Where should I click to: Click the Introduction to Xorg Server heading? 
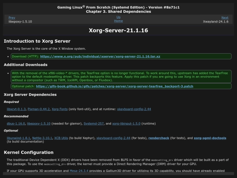pos(37,41)
